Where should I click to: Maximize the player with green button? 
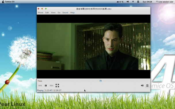46,9
